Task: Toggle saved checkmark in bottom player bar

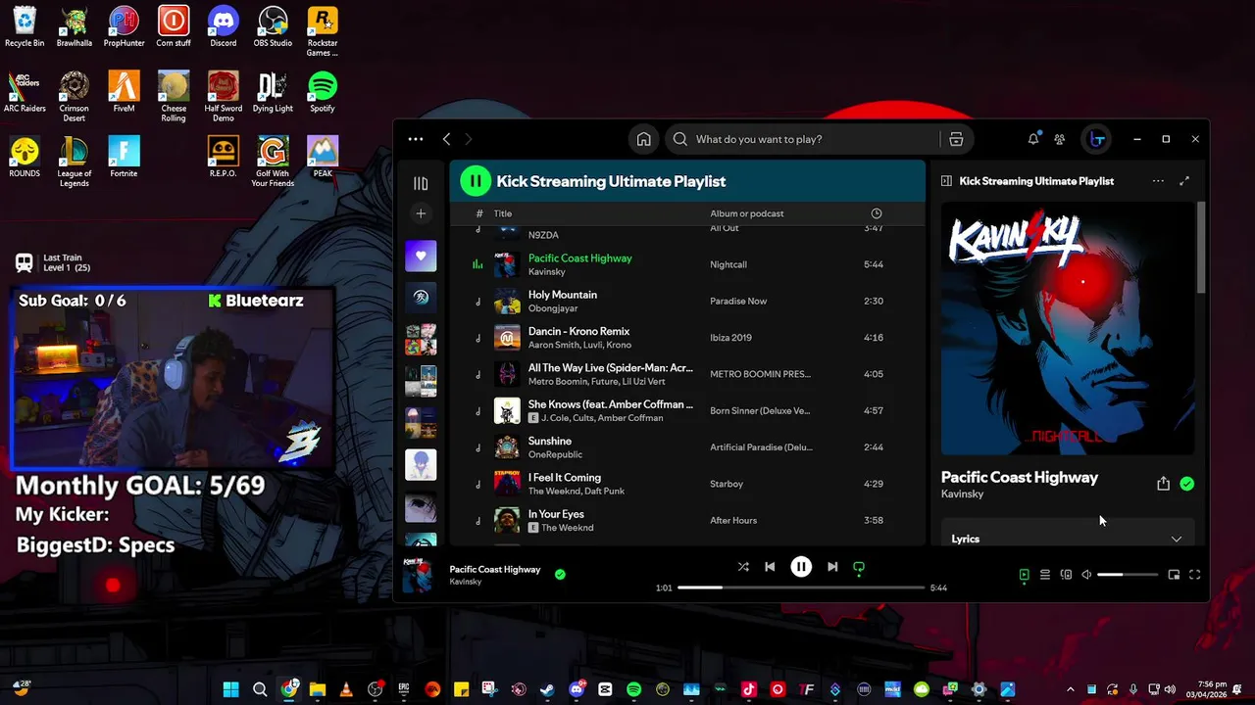Action: coord(560,575)
